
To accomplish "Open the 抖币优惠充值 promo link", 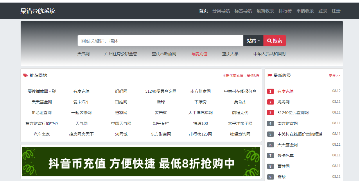I will click(240, 76).
